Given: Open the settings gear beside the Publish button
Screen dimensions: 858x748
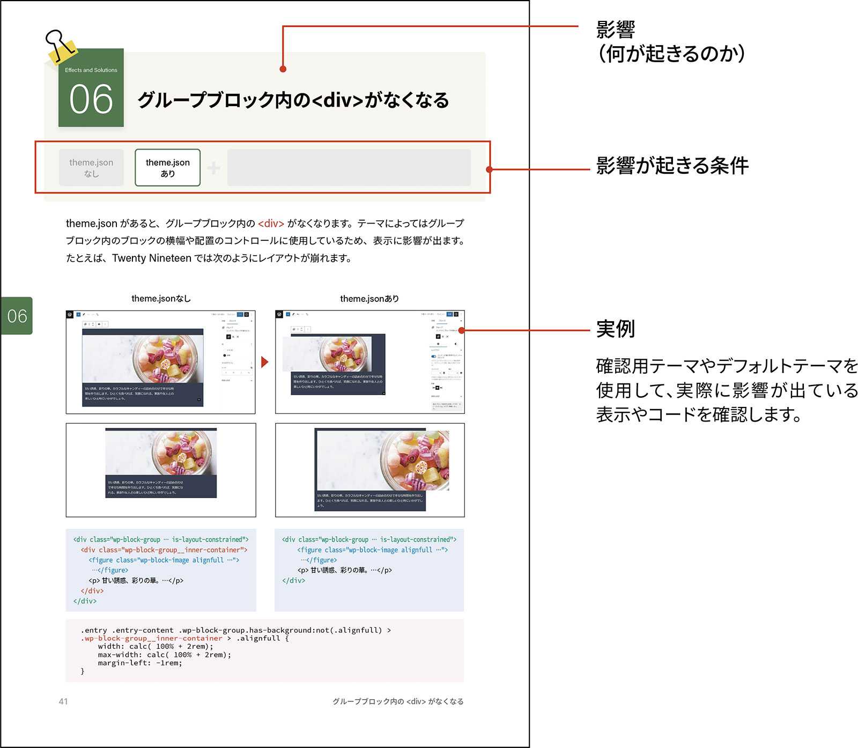Looking at the screenshot, I should coord(246,314).
